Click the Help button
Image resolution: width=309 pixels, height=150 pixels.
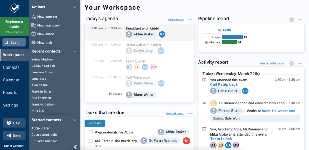tap(14, 123)
